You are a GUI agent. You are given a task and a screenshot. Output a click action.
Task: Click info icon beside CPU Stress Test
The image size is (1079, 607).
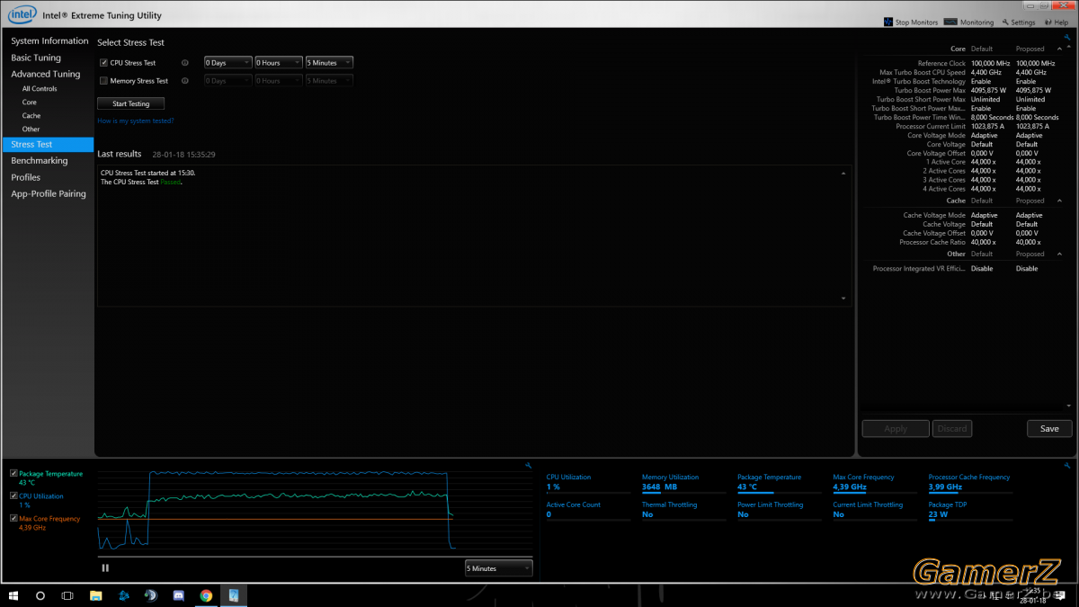[185, 63]
